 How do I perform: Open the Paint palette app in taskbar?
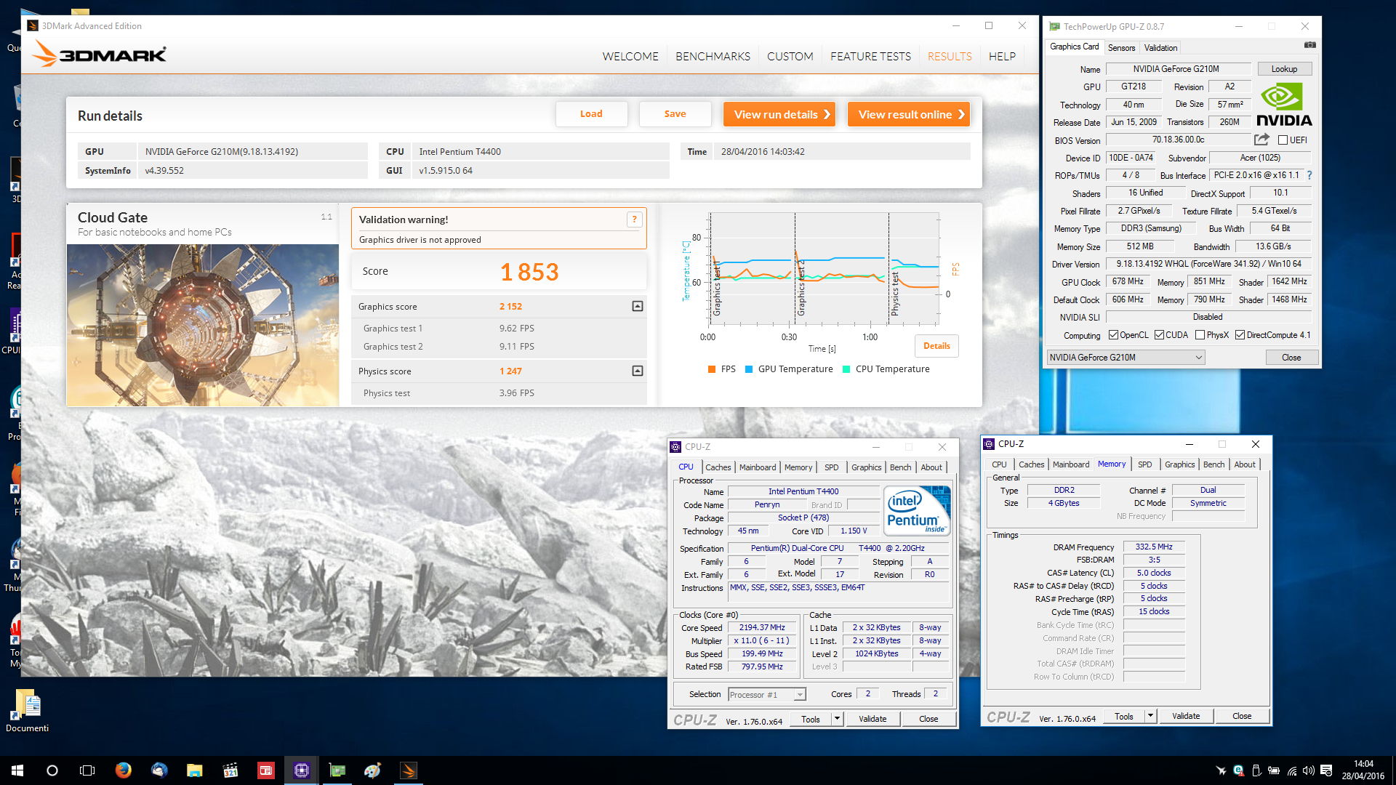[x=373, y=770]
